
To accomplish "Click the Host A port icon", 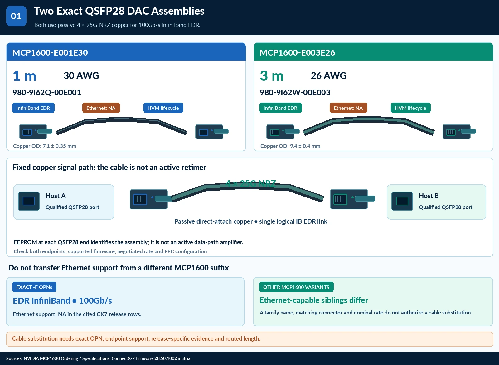I will pyautogui.click(x=29, y=201).
